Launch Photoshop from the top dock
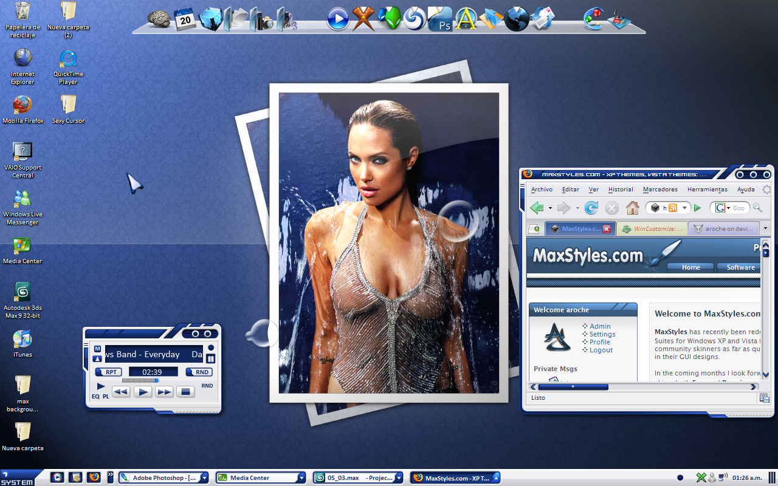Viewport: 778px width, 486px height. 439,20
